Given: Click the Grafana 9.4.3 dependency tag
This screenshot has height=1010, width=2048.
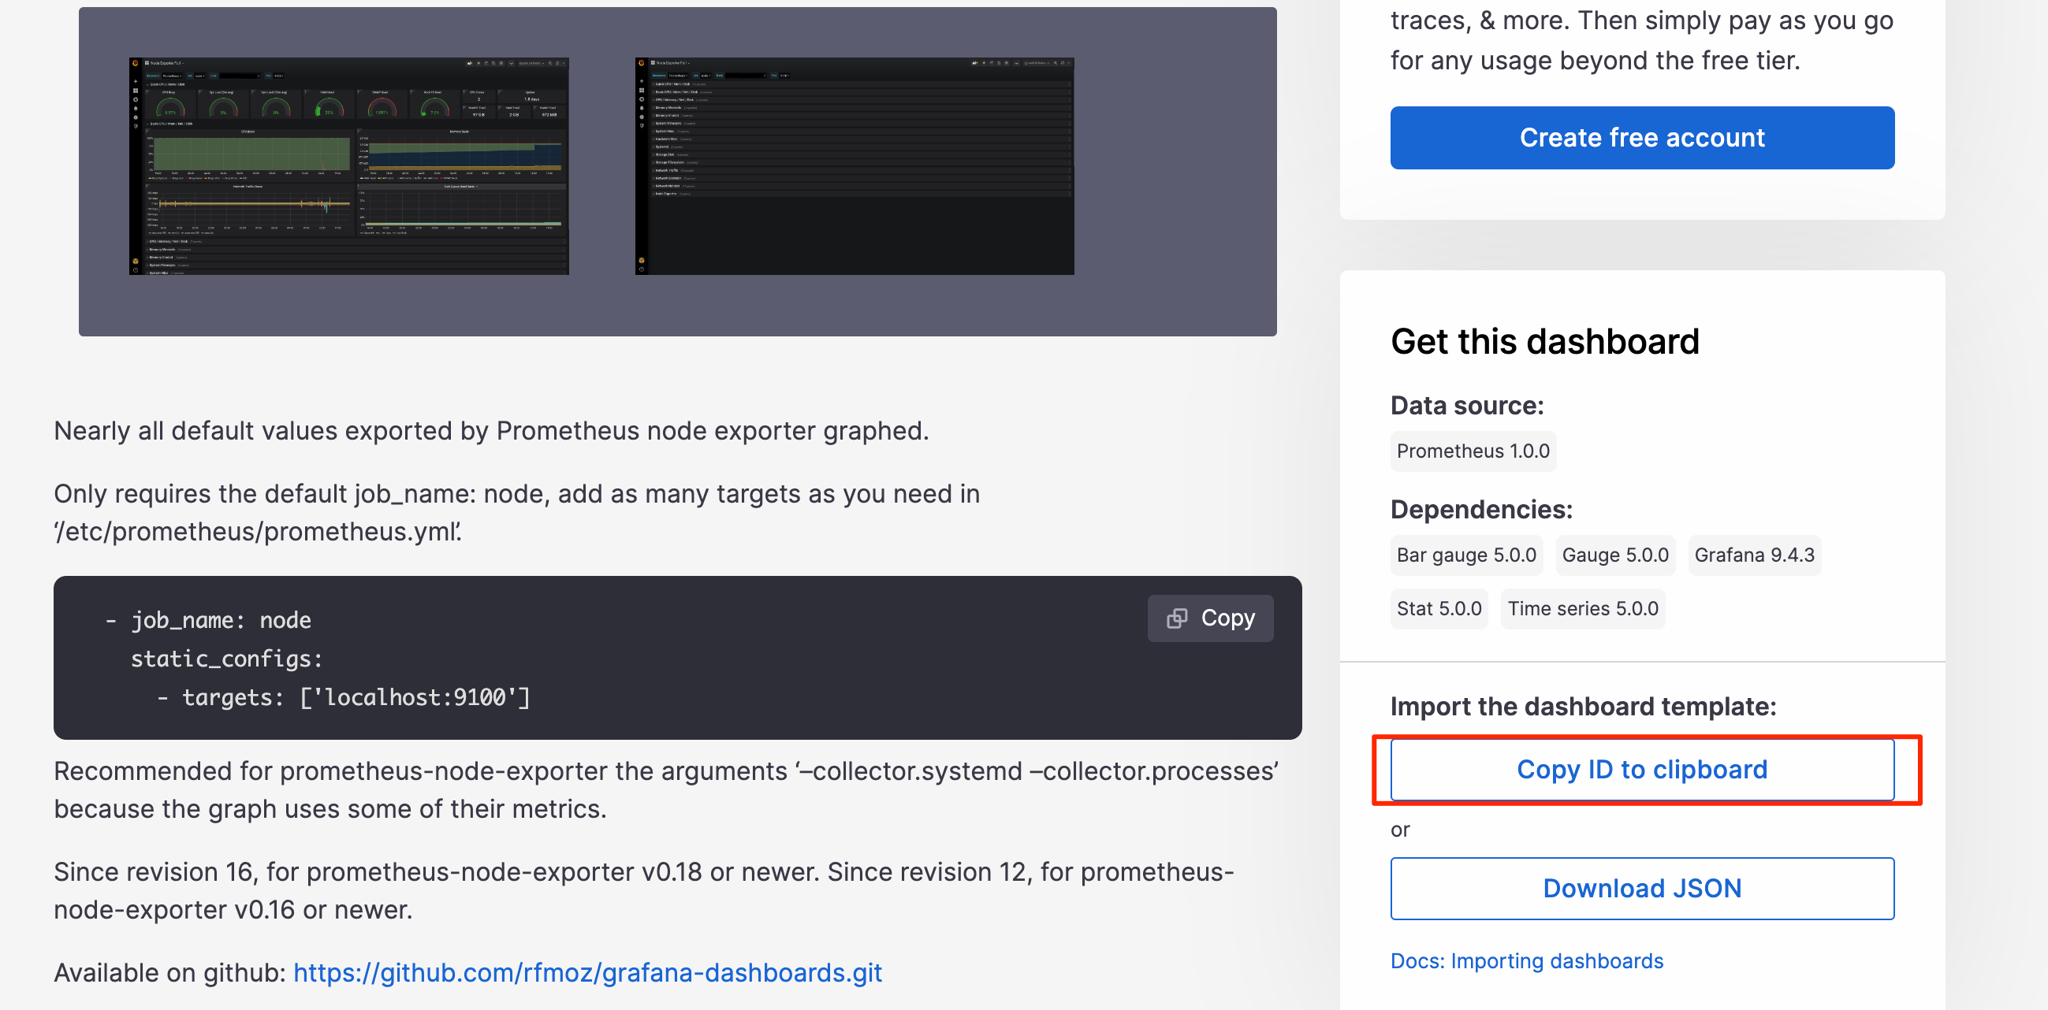Looking at the screenshot, I should click(x=1753, y=555).
